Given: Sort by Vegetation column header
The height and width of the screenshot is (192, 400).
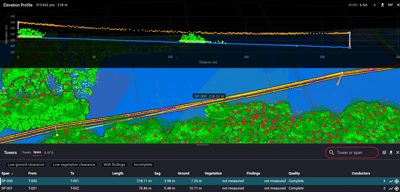Looking at the screenshot, I should pyautogui.click(x=213, y=173).
